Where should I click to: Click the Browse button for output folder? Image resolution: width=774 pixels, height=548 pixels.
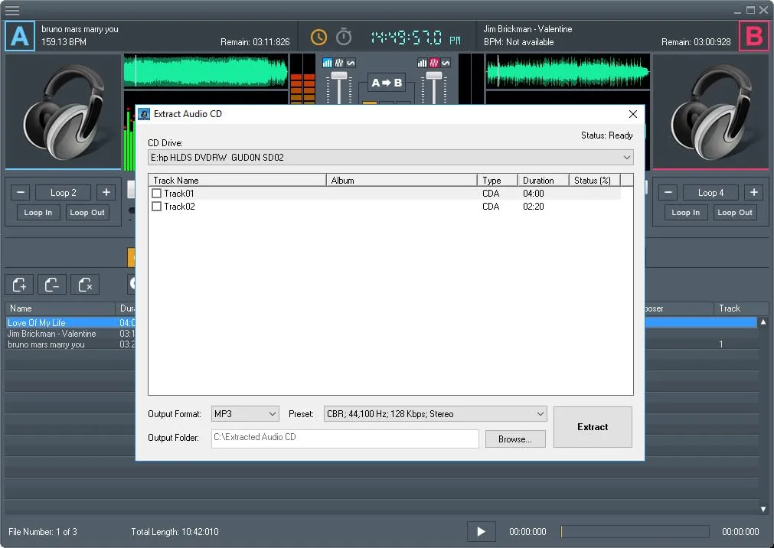point(514,439)
